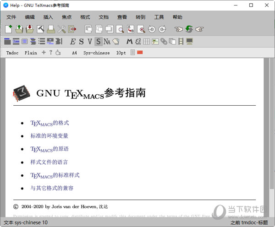Image resolution: width=275 pixels, height=227 pixels.
Task: Open the 焦点 menu
Action: [66, 17]
